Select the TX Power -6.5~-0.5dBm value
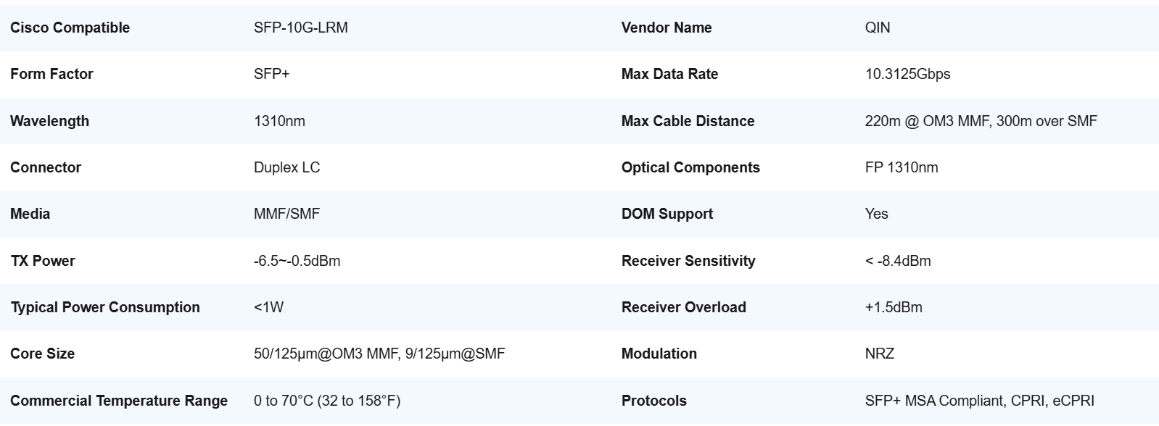Image resolution: width=1159 pixels, height=426 pixels. [x=297, y=261]
